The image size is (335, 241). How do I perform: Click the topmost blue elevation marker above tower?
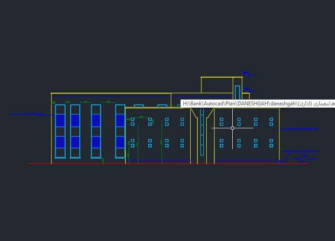coord(247,73)
